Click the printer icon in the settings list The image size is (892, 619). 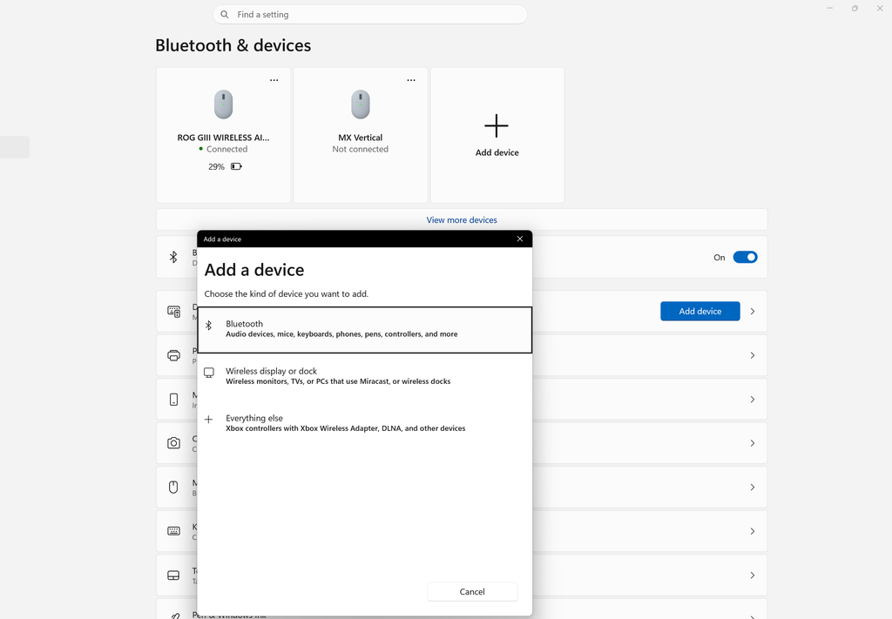coord(173,355)
